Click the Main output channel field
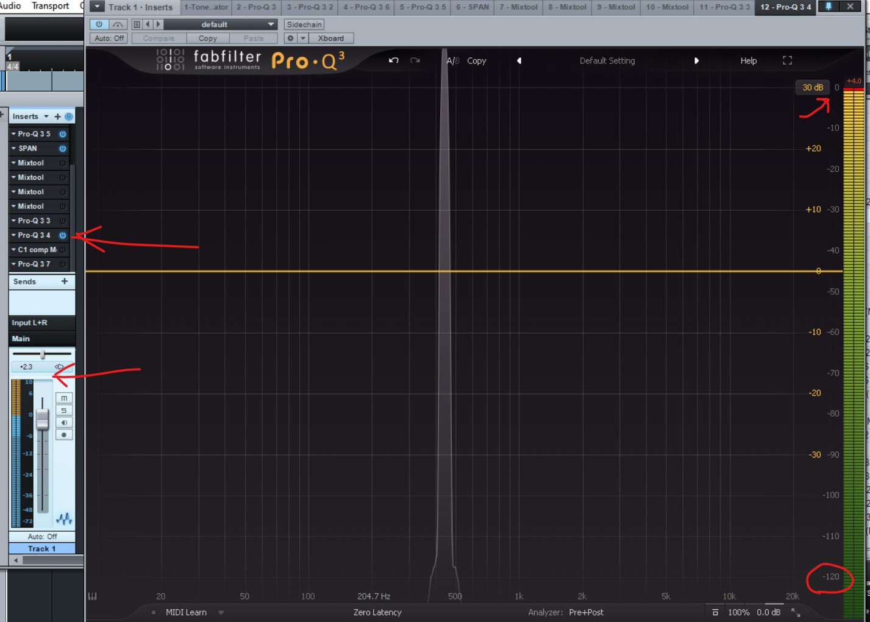Image resolution: width=870 pixels, height=622 pixels. [x=42, y=339]
